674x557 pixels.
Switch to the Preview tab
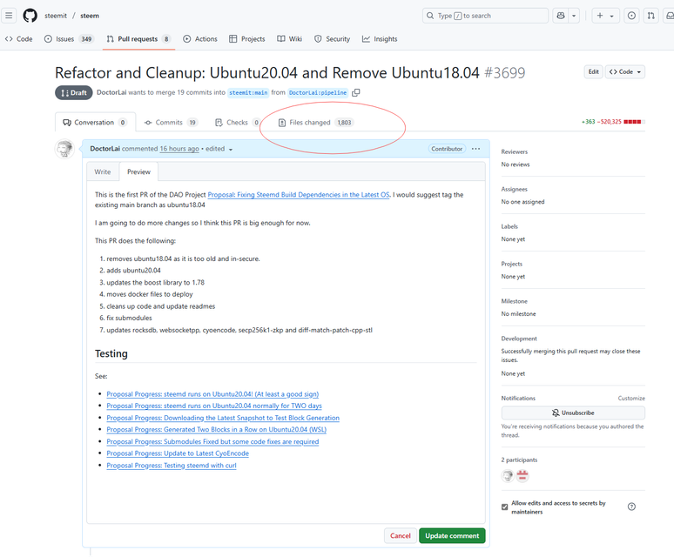coord(138,171)
